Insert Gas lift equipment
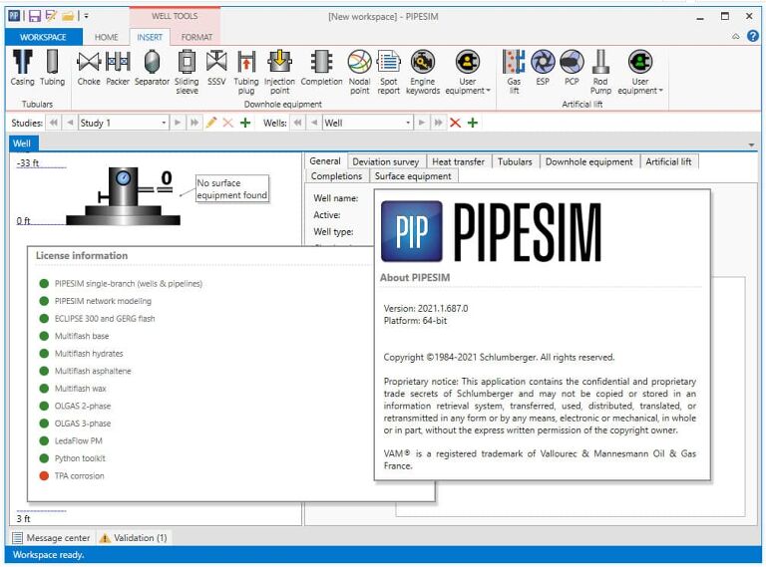Viewport: 766px width, 567px height. (514, 72)
